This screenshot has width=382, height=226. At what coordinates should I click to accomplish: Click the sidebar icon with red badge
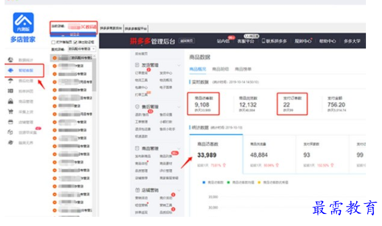10,133
